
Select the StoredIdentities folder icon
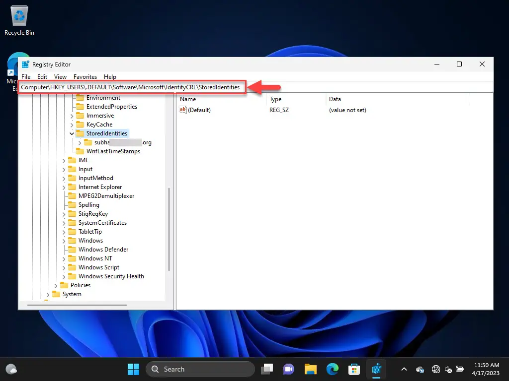[80, 133]
